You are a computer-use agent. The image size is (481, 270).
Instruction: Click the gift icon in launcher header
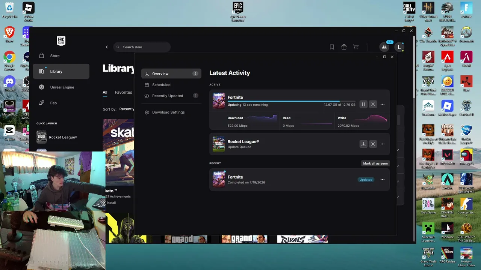pyautogui.click(x=344, y=47)
